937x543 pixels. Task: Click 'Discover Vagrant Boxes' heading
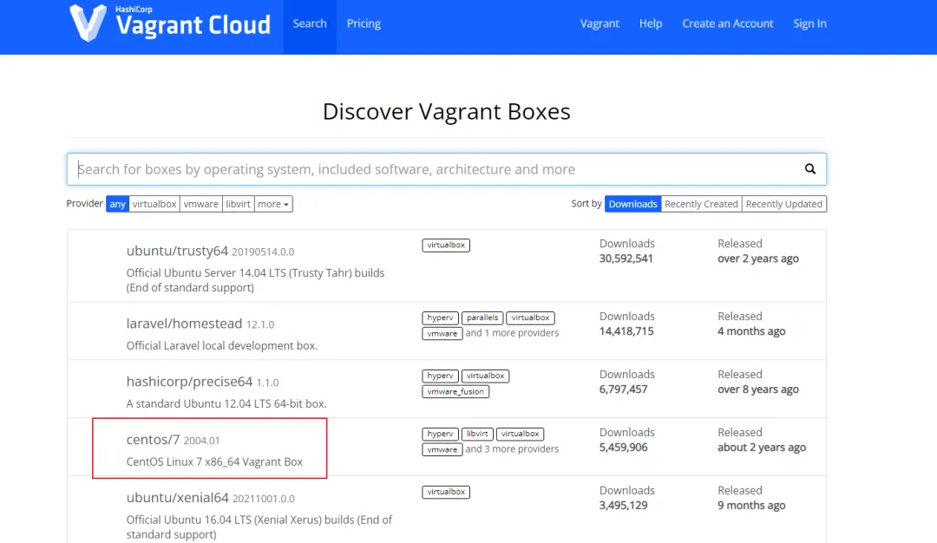[x=447, y=111]
